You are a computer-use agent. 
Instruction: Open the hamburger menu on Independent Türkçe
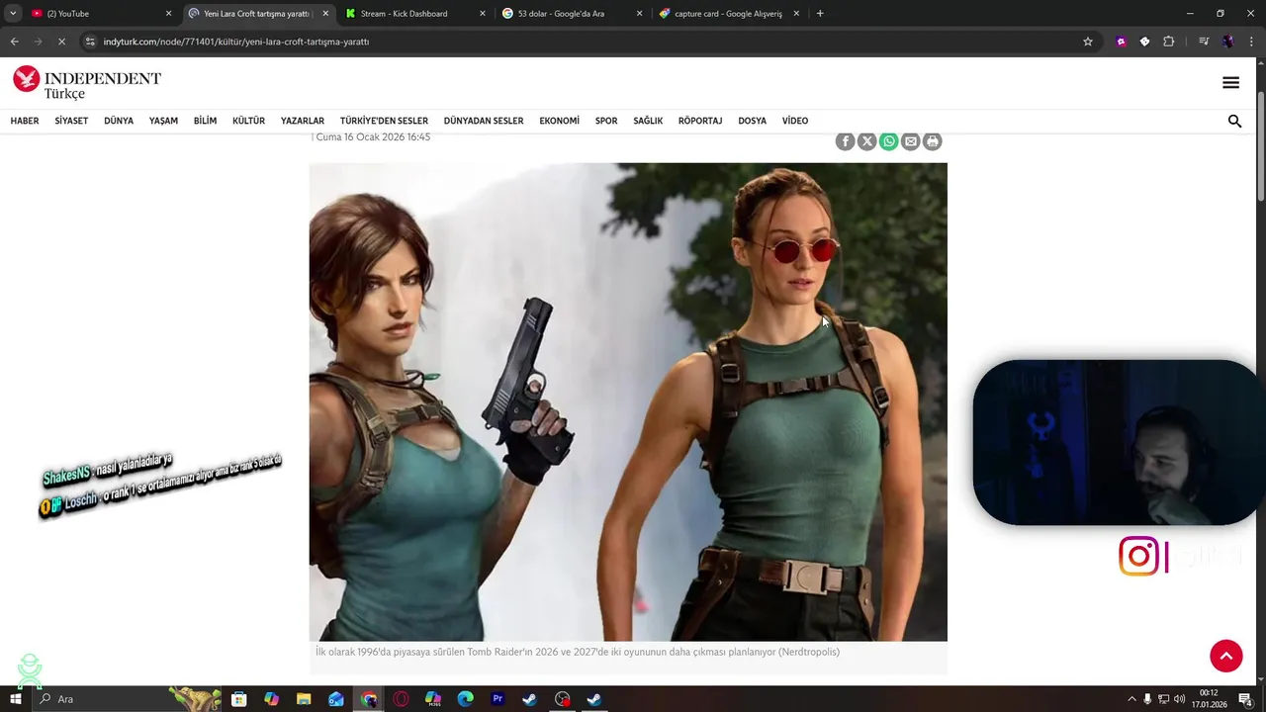[x=1230, y=83]
